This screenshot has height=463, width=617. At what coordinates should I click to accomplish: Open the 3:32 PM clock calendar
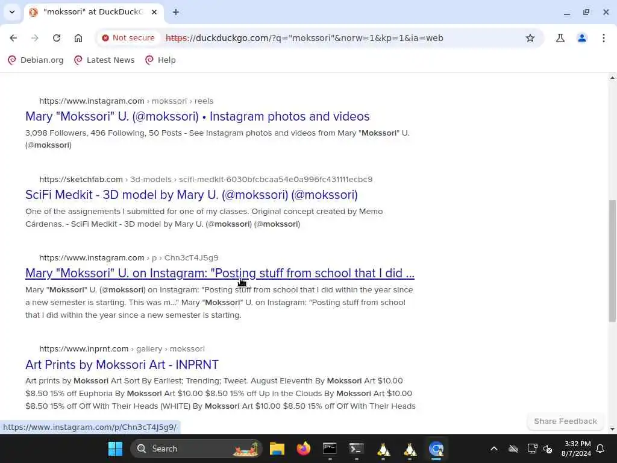click(576, 449)
